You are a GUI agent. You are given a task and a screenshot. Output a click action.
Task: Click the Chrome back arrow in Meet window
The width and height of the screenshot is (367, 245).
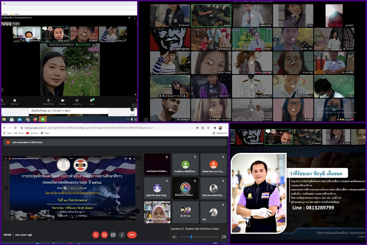pos(4,128)
